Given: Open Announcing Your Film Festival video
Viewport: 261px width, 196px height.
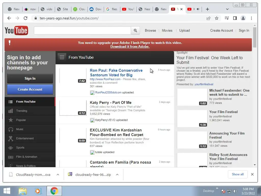Looking at the screenshot, I should point(227,135).
